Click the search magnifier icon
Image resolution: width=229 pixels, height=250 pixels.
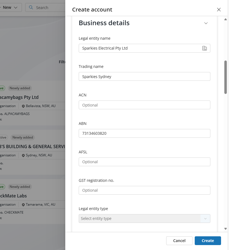(x=31, y=8)
